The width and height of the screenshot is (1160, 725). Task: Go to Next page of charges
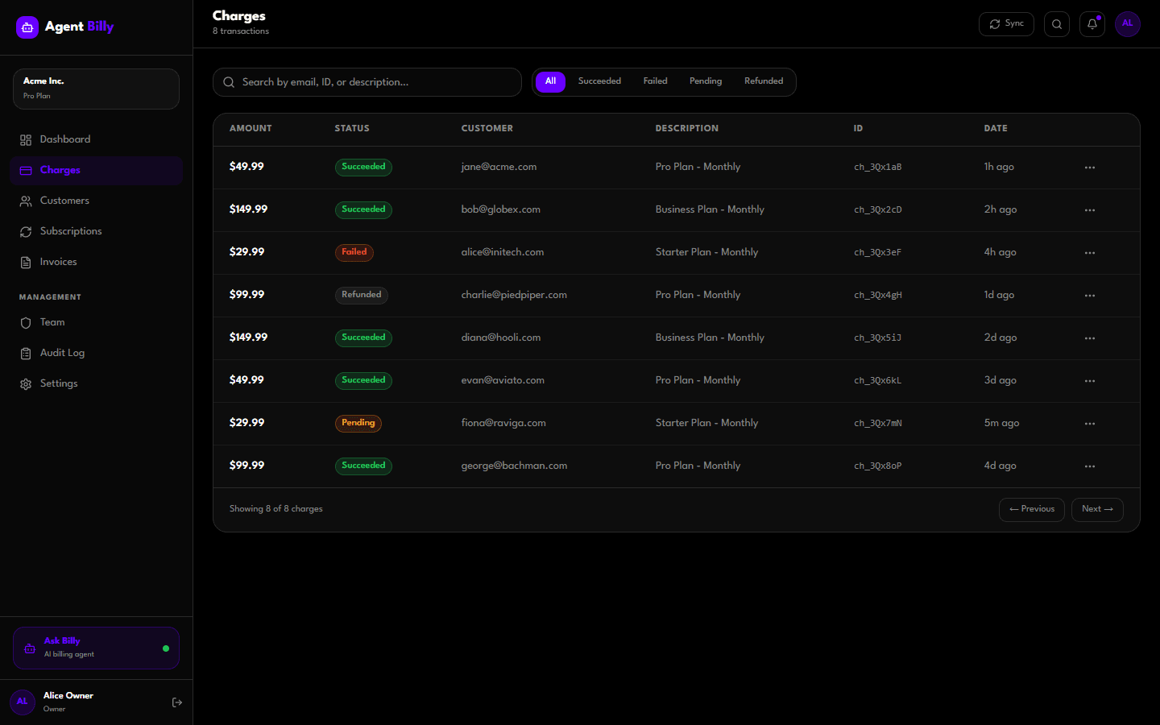[1096, 509]
